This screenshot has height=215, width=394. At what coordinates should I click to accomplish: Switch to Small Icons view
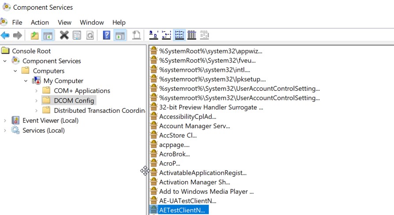pos(166,35)
